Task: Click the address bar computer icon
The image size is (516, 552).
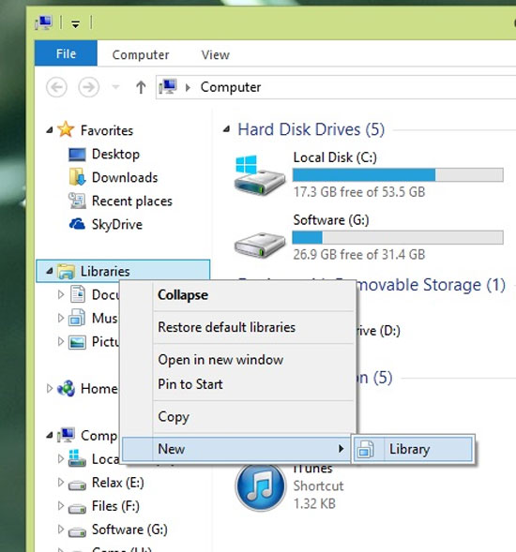Action: click(168, 86)
